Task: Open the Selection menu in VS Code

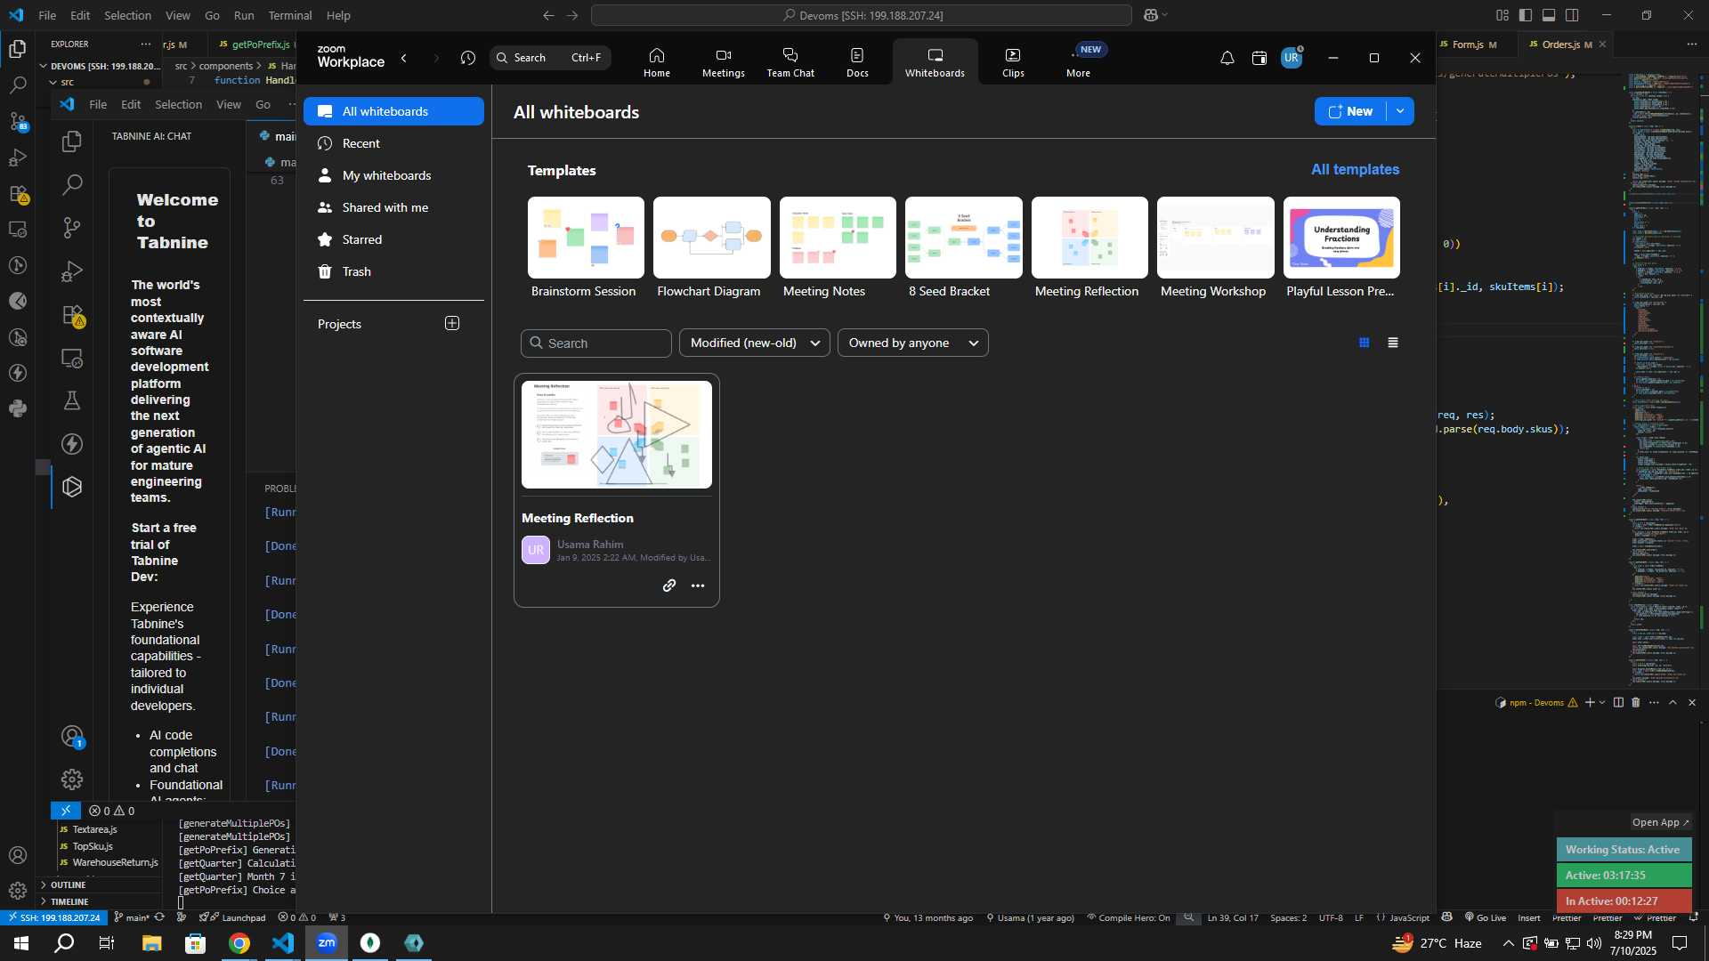Action: (127, 15)
